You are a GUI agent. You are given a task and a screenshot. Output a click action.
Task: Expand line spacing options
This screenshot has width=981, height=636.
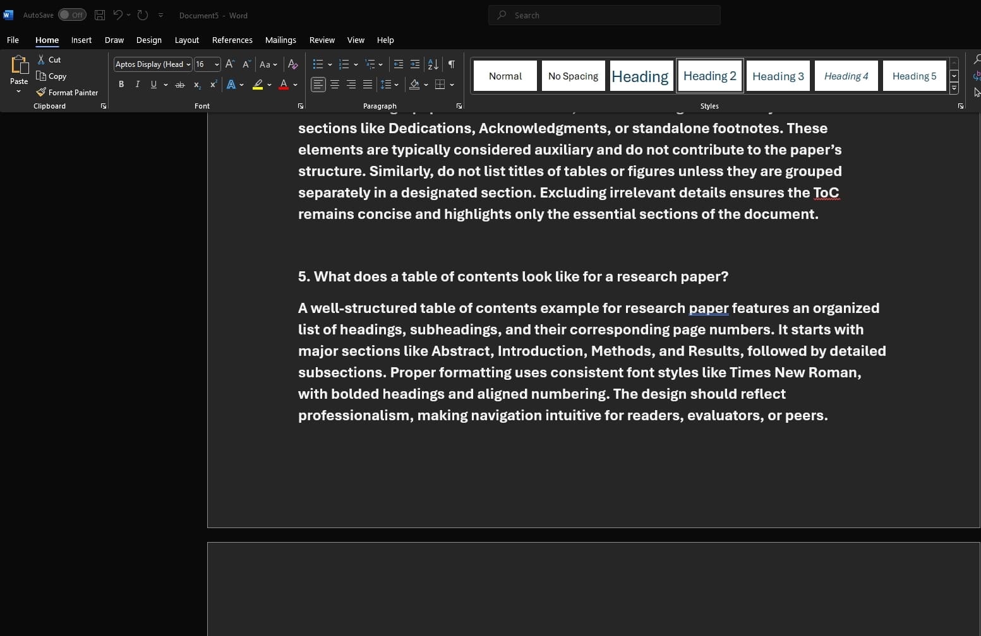tap(389, 85)
